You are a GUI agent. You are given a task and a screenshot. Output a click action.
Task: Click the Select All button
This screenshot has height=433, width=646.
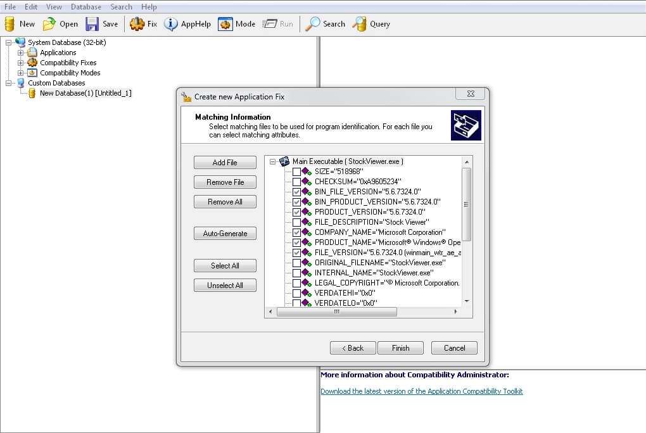(x=225, y=265)
